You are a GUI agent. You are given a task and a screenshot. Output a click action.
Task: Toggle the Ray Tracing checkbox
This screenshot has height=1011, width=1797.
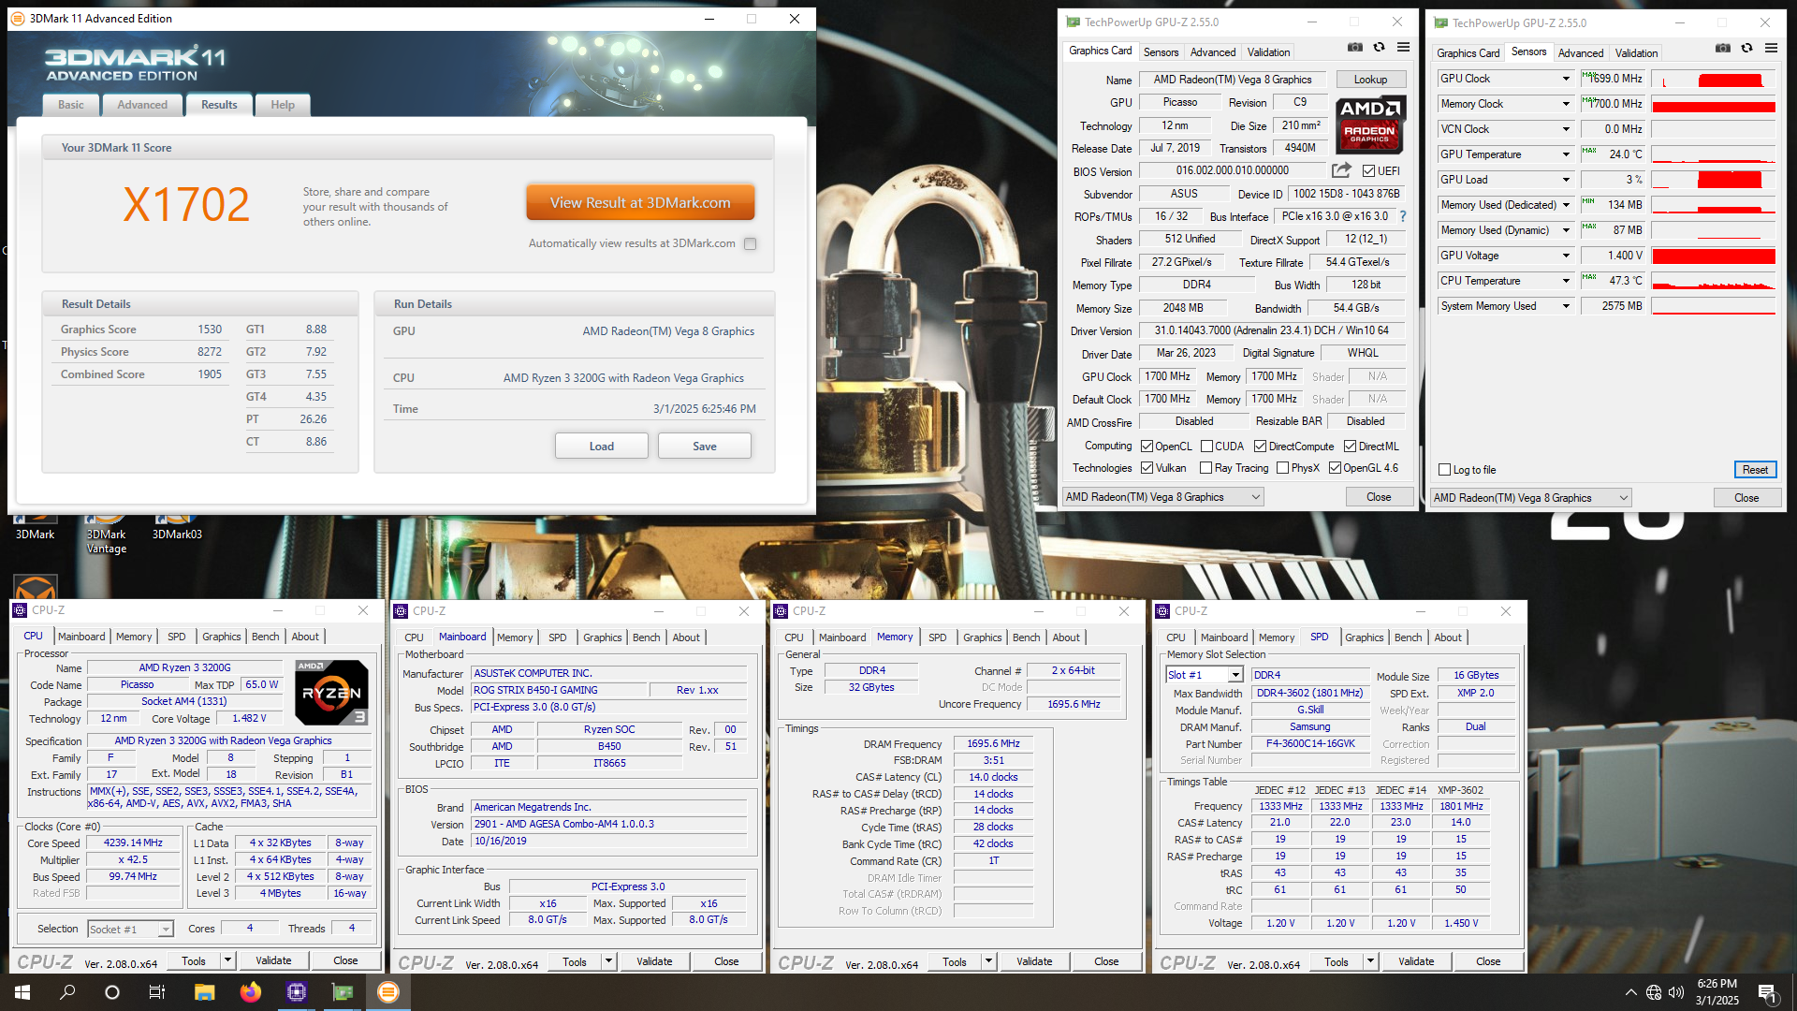click(x=1206, y=468)
